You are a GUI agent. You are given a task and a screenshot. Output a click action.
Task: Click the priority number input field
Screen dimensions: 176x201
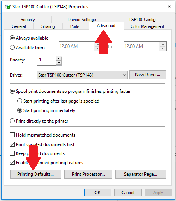47,61
